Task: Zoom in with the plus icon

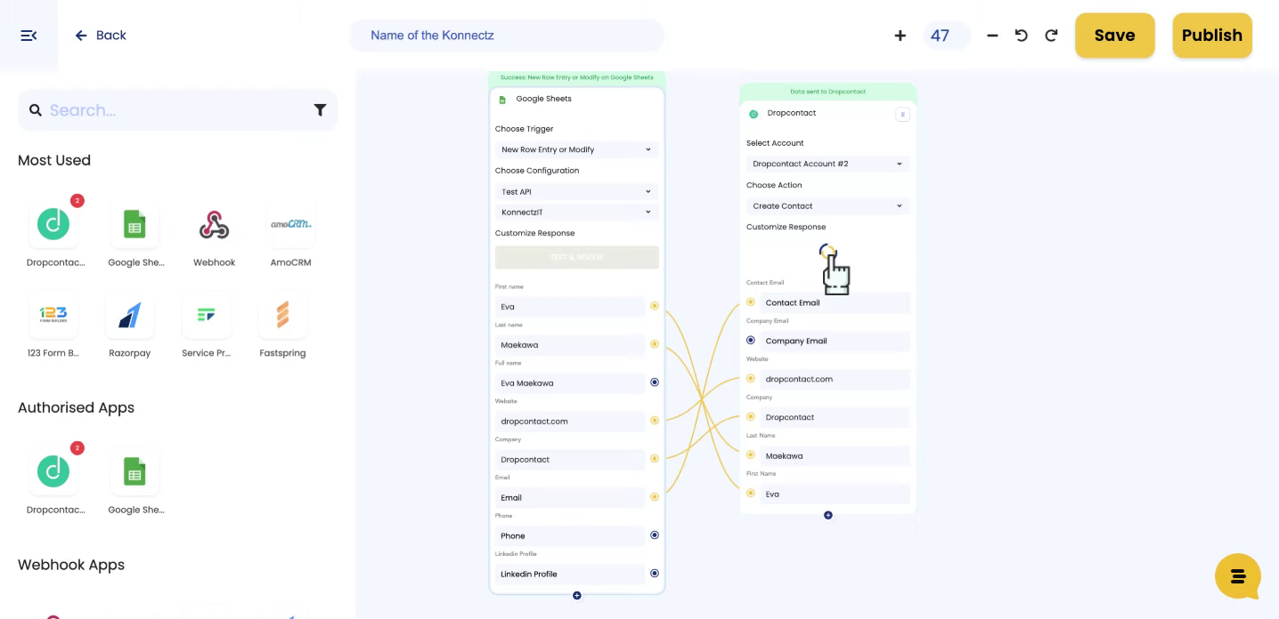Action: coord(900,36)
